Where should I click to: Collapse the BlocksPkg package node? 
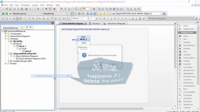8,41
